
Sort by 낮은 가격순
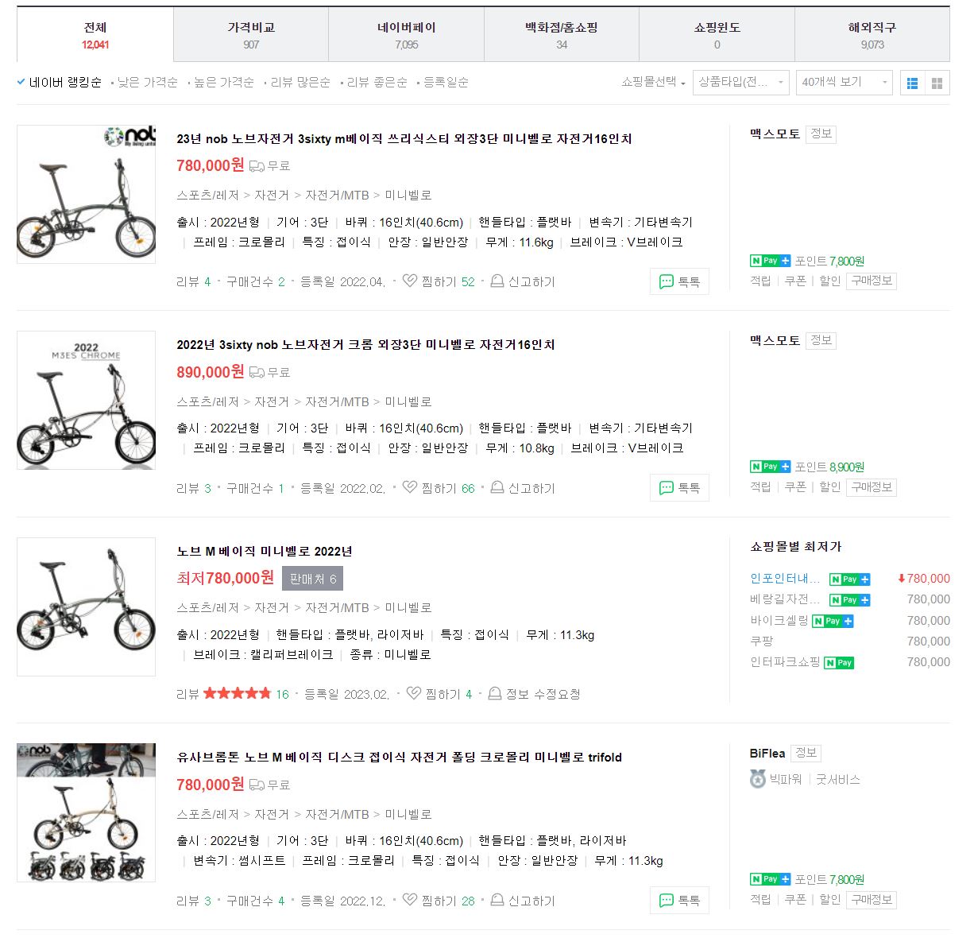pos(147,82)
